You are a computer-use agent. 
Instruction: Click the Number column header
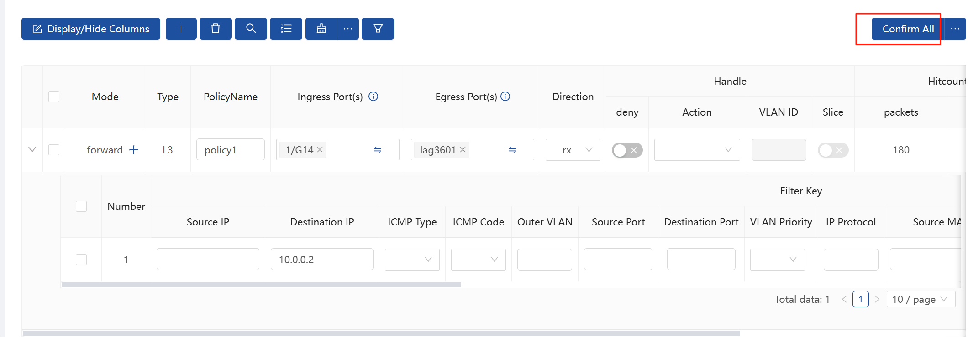[126, 206]
